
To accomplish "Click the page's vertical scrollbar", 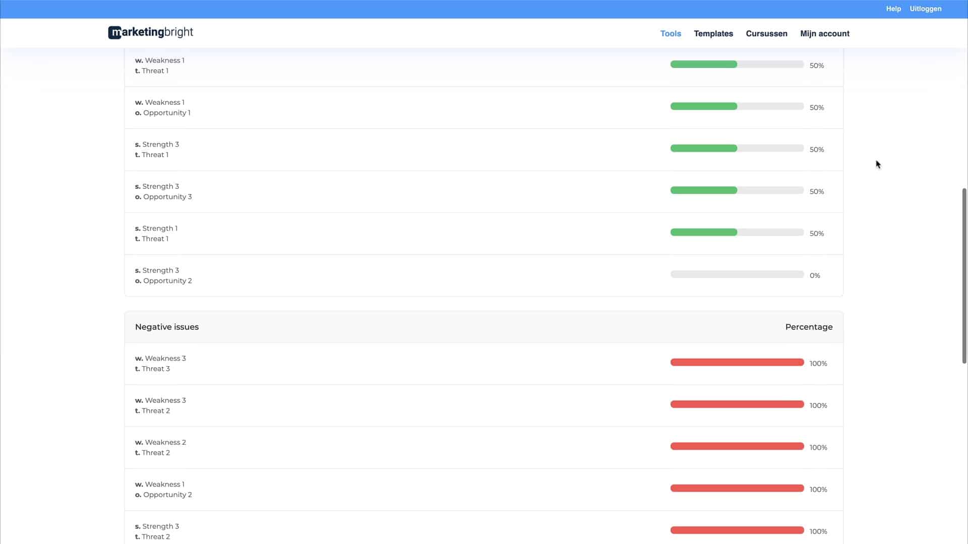I will pyautogui.click(x=964, y=276).
